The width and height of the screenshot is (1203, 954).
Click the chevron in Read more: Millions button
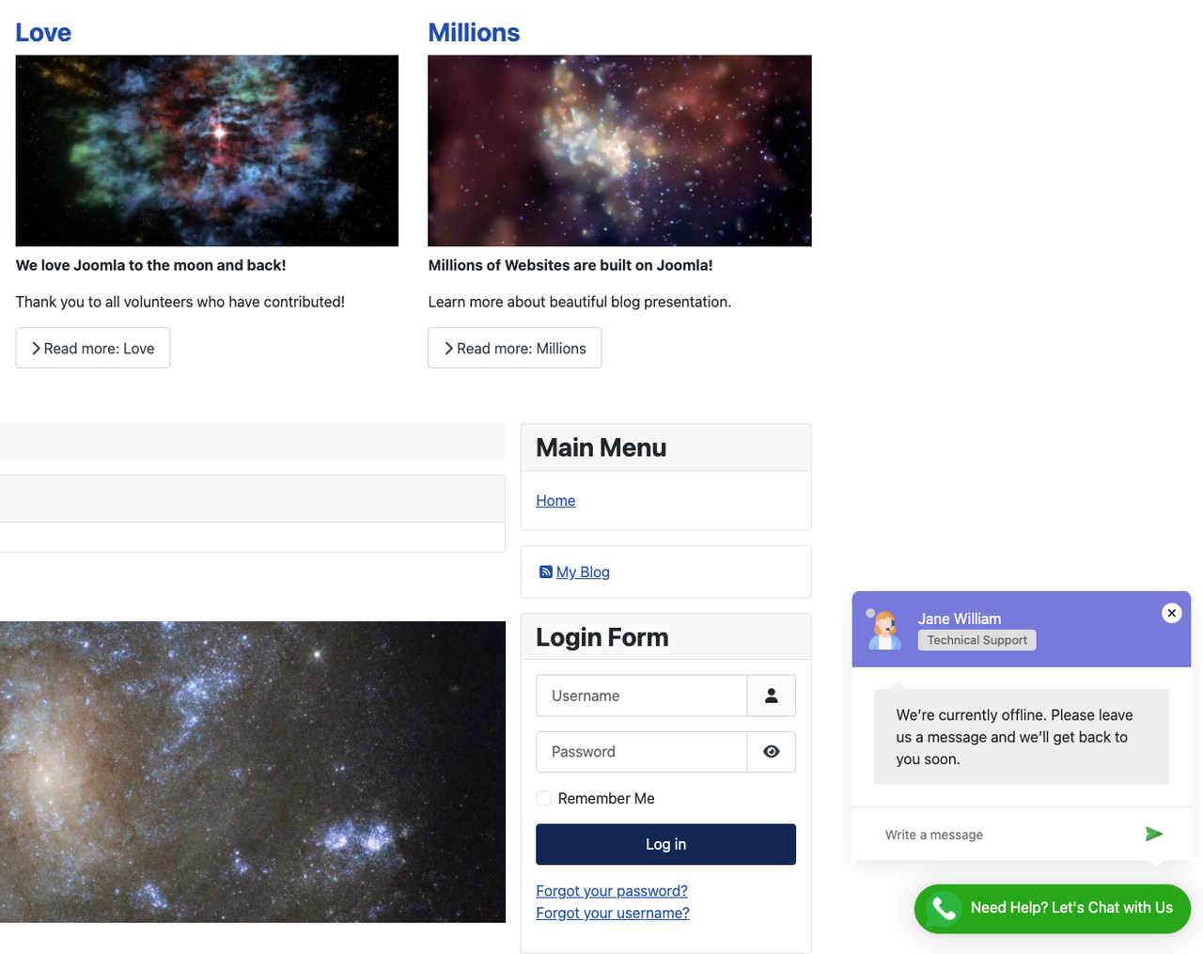coord(448,348)
